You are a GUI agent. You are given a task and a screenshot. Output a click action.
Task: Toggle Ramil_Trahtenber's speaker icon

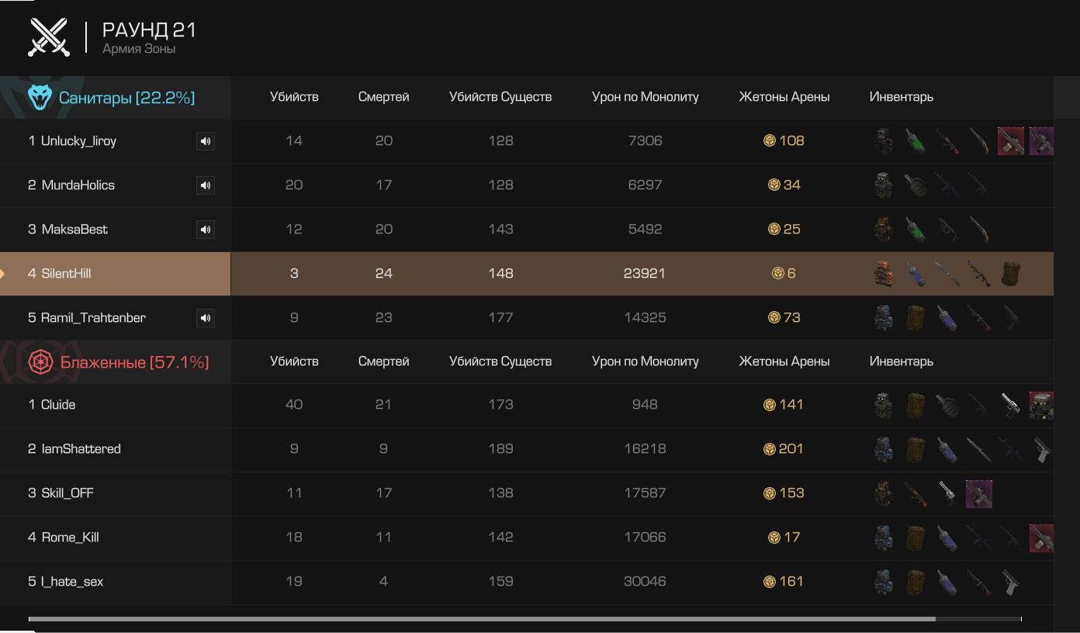(x=205, y=318)
